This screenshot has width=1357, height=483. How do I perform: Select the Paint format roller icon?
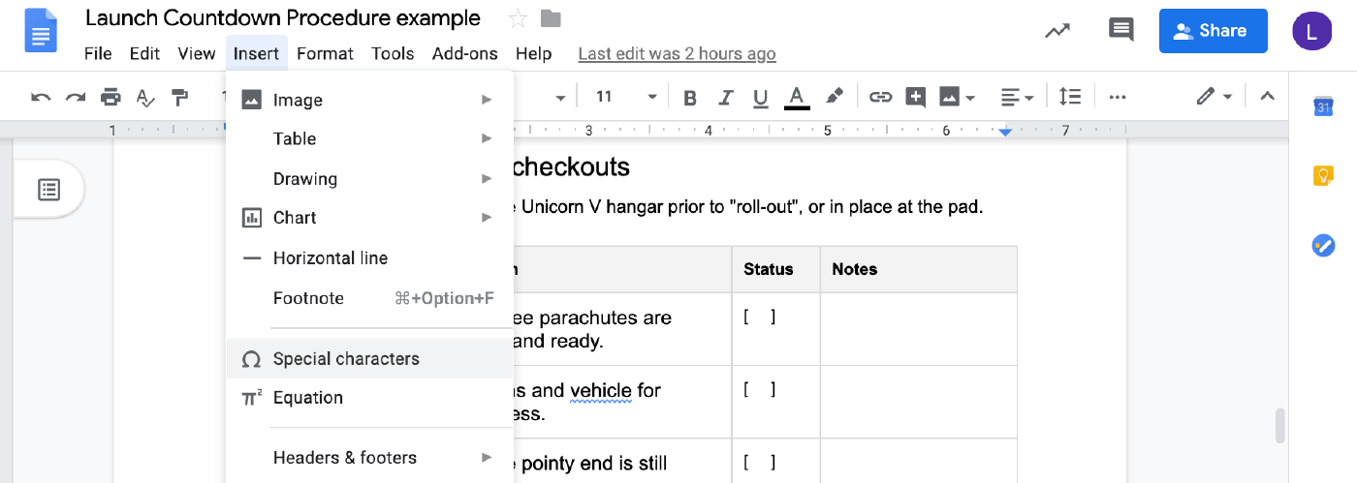pyautogui.click(x=179, y=97)
